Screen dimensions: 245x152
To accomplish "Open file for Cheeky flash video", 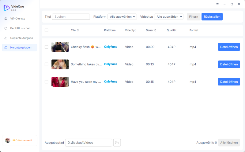I will 229,47.
